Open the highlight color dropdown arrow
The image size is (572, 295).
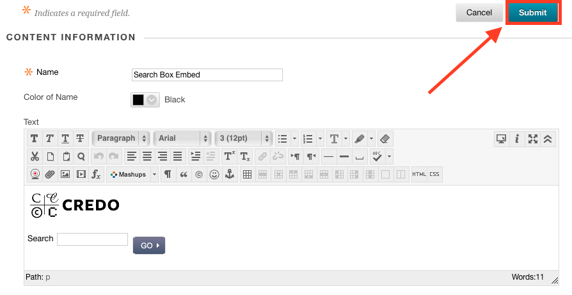pyautogui.click(x=371, y=139)
